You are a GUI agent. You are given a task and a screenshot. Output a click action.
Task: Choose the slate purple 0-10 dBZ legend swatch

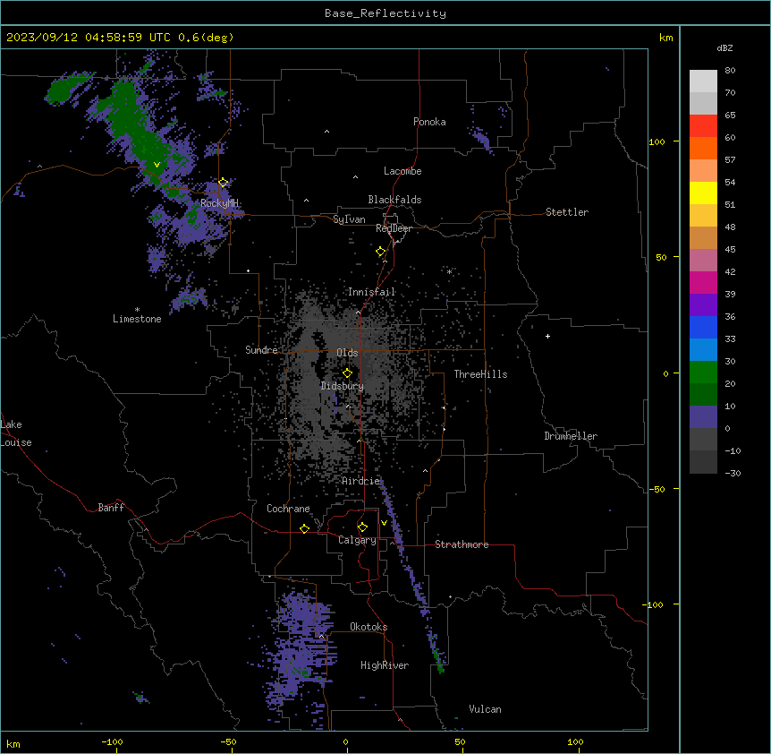coord(703,417)
